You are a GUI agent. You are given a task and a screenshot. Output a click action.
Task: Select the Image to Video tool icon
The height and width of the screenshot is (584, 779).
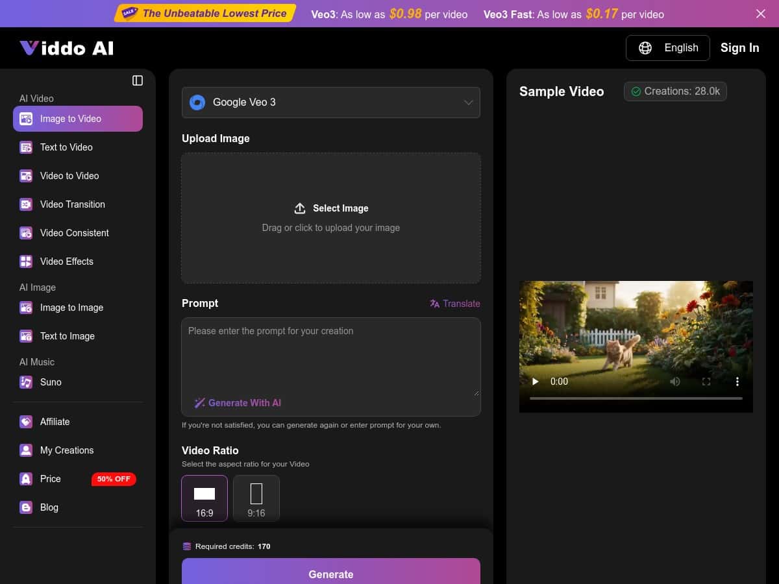coord(25,119)
